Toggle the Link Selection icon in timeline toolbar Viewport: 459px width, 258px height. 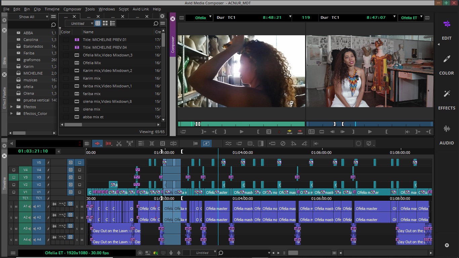(206, 143)
